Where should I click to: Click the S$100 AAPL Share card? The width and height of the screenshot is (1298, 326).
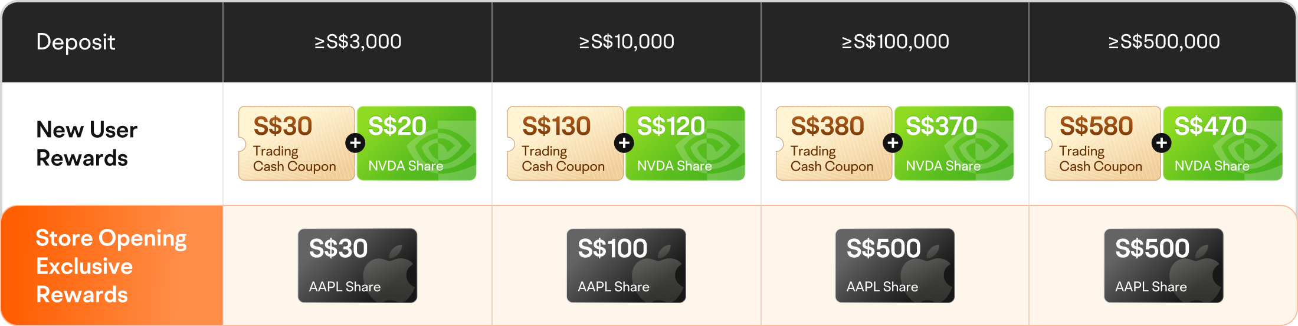(626, 265)
